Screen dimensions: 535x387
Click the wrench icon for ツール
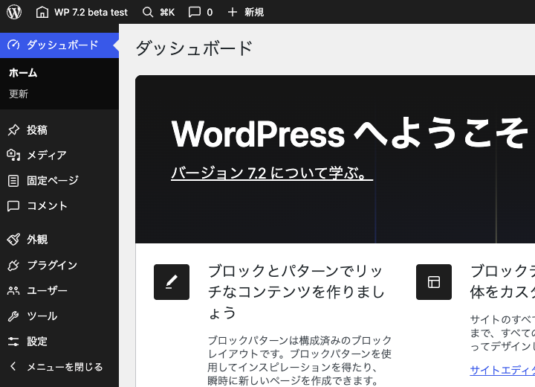click(13, 316)
